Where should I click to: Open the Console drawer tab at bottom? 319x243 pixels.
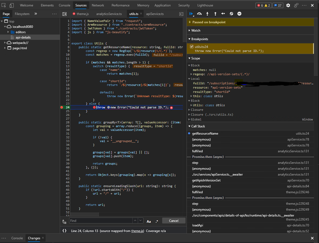click(x=17, y=238)
